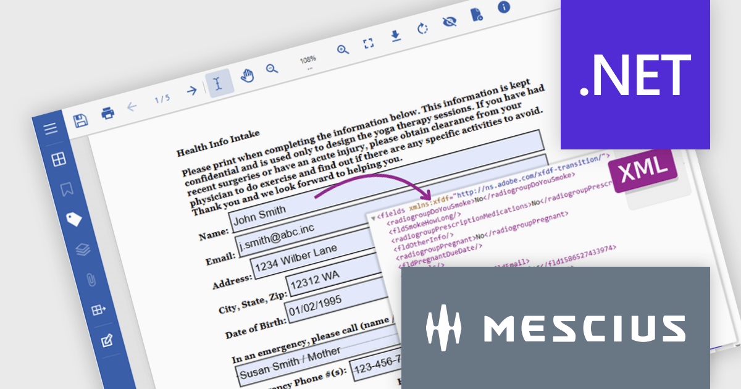Toggle full screen mode
Viewport: 741px width, 389px height.
tap(368, 43)
